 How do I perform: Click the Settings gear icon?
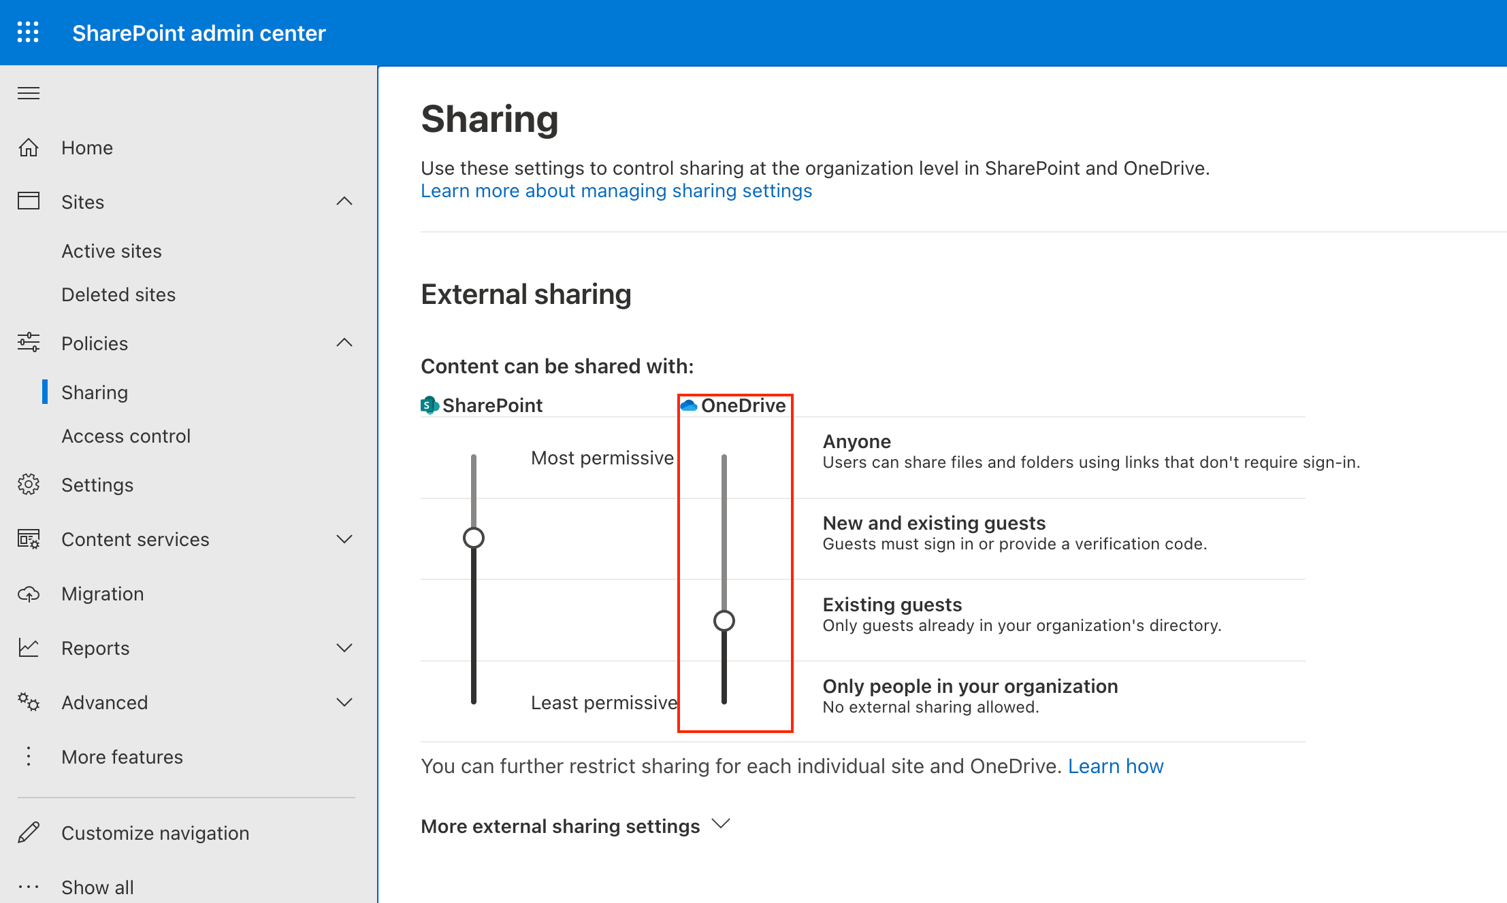tap(29, 485)
